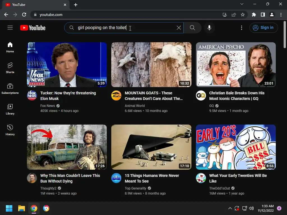Screen dimensions: 287x215
Task: Click the install app icon in address bar
Action: click(224, 15)
